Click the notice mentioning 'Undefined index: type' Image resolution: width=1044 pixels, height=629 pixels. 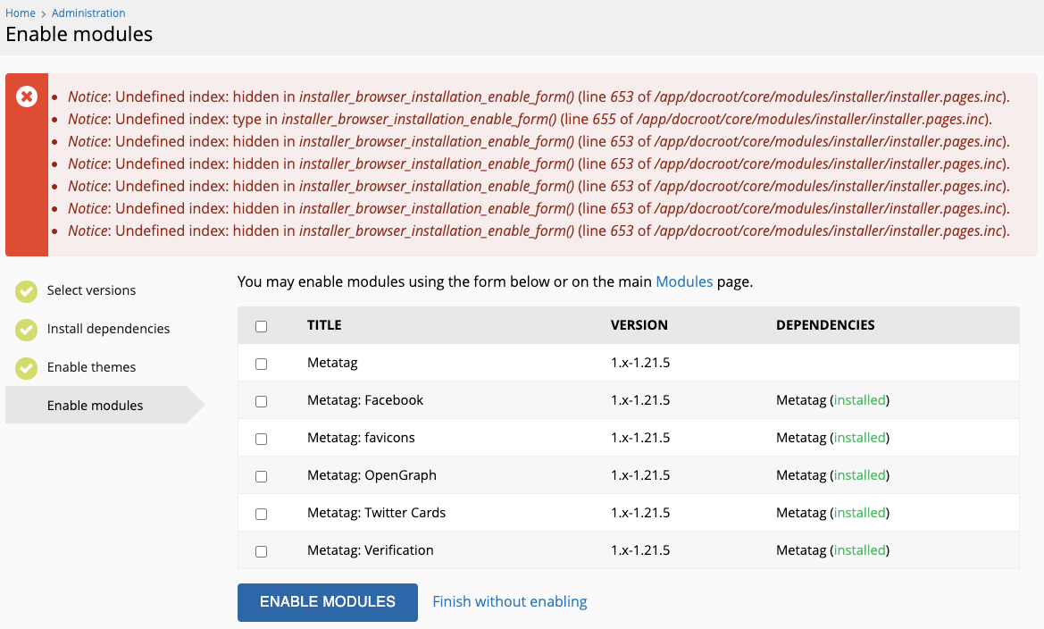coord(530,119)
